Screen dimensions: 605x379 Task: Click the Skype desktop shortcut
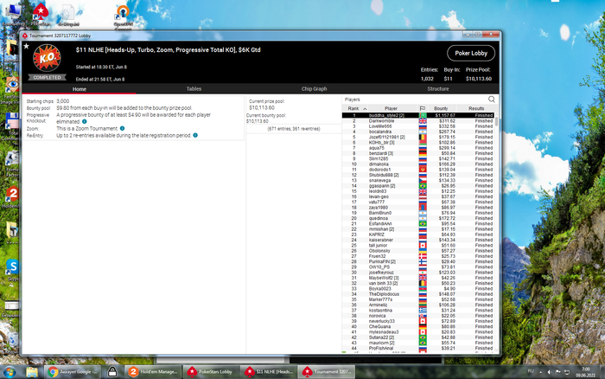pyautogui.click(x=11, y=269)
